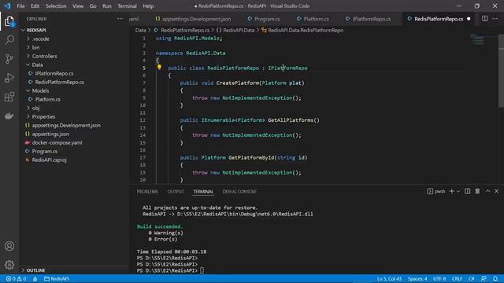Open the Terminal menu
Viewport: 504px width, 283px height.
pyautogui.click(x=127, y=6)
